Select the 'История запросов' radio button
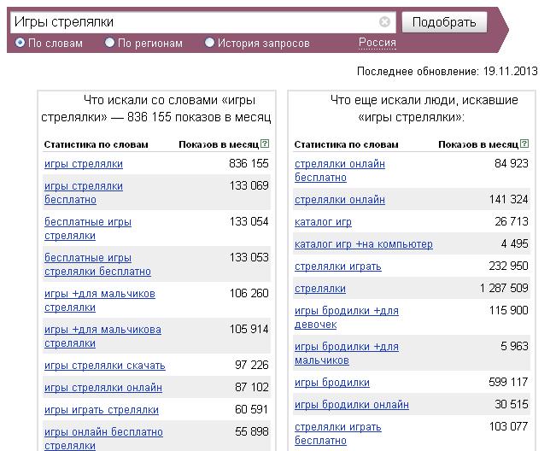556x451 pixels. [209, 43]
